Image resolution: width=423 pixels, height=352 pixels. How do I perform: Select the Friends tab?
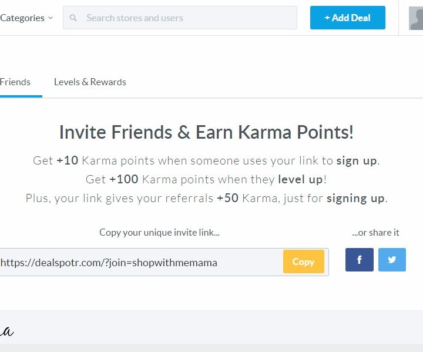tap(15, 82)
